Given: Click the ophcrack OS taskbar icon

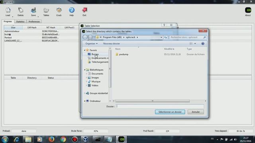Looking at the screenshot, I should tap(121, 139).
